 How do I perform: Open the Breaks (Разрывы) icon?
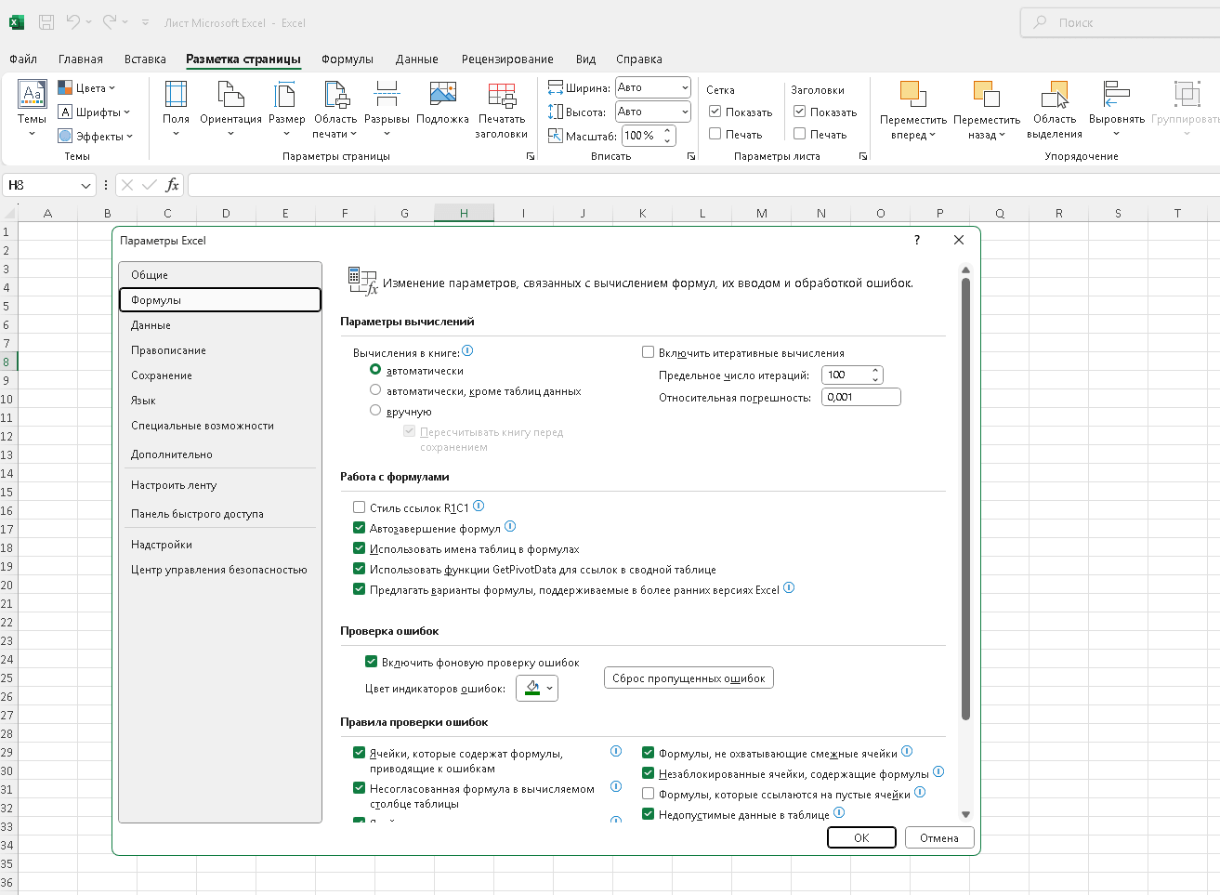(x=387, y=94)
